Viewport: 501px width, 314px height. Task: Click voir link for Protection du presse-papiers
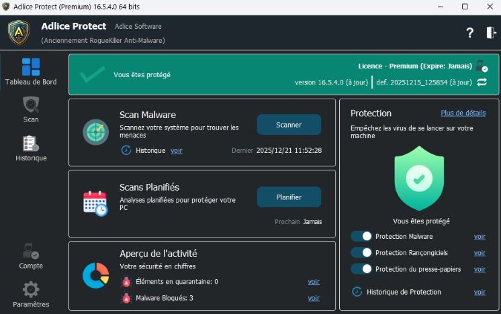tap(480, 269)
